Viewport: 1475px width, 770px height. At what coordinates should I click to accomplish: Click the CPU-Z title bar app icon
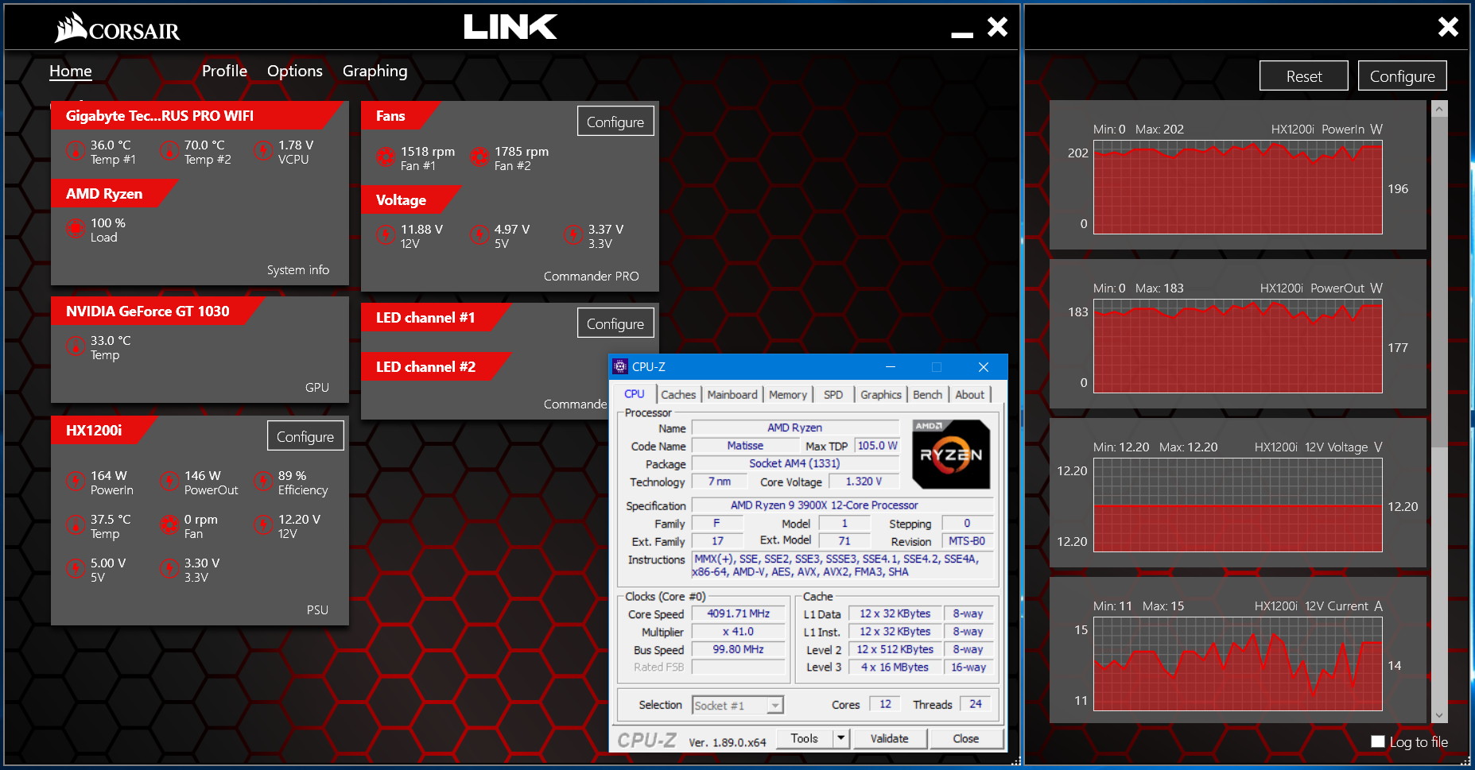620,367
